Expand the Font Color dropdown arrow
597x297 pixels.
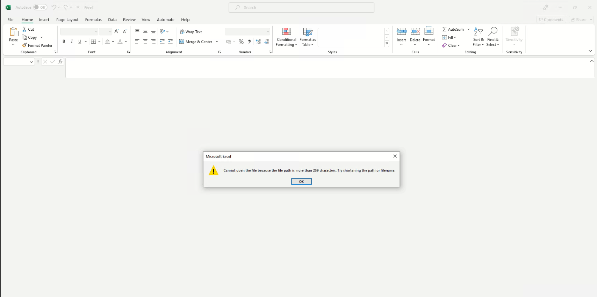pyautogui.click(x=126, y=41)
